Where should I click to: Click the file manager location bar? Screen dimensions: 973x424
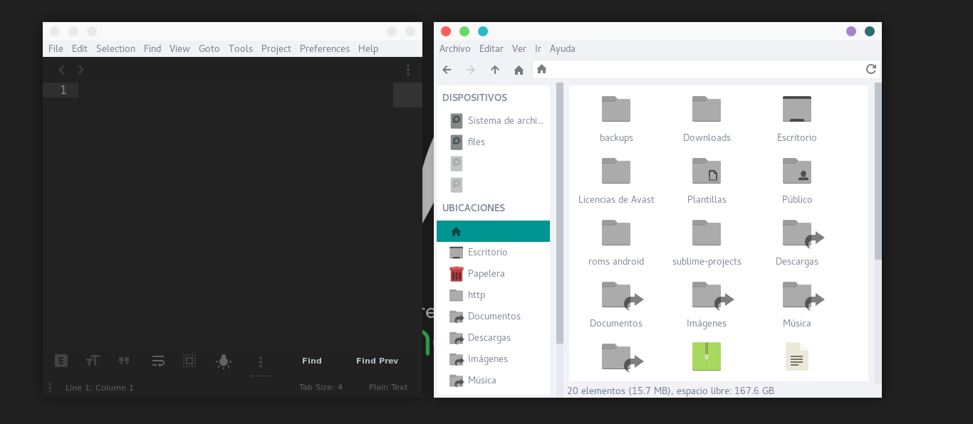coord(706,69)
